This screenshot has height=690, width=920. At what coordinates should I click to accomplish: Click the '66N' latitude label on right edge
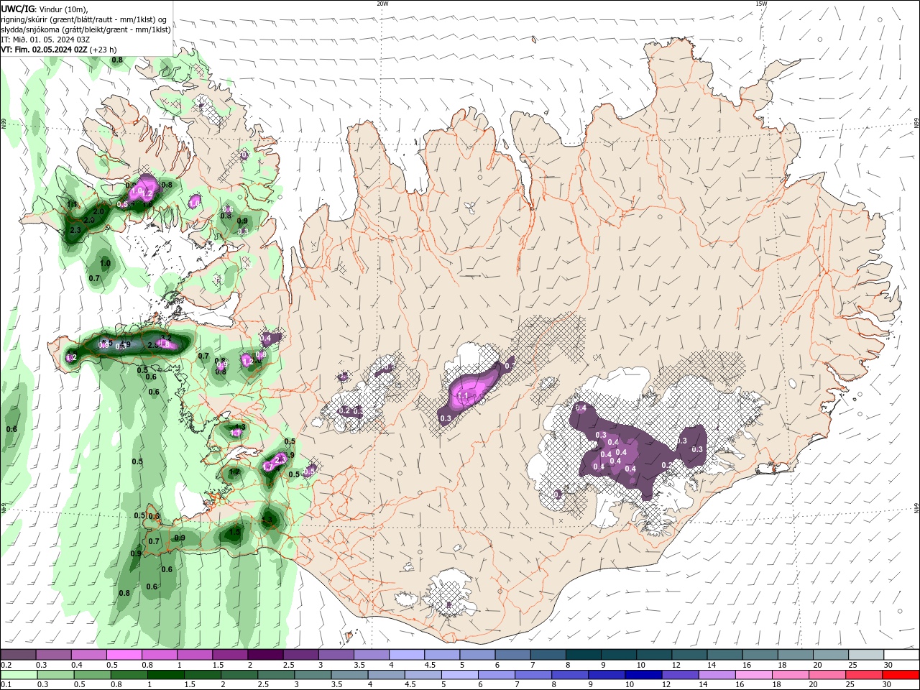pos(916,124)
